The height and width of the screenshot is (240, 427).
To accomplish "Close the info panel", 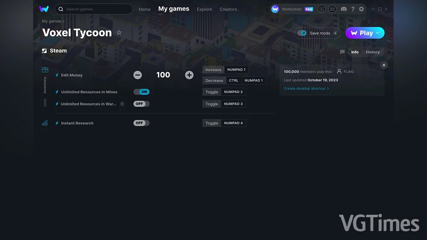I will point(384,65).
